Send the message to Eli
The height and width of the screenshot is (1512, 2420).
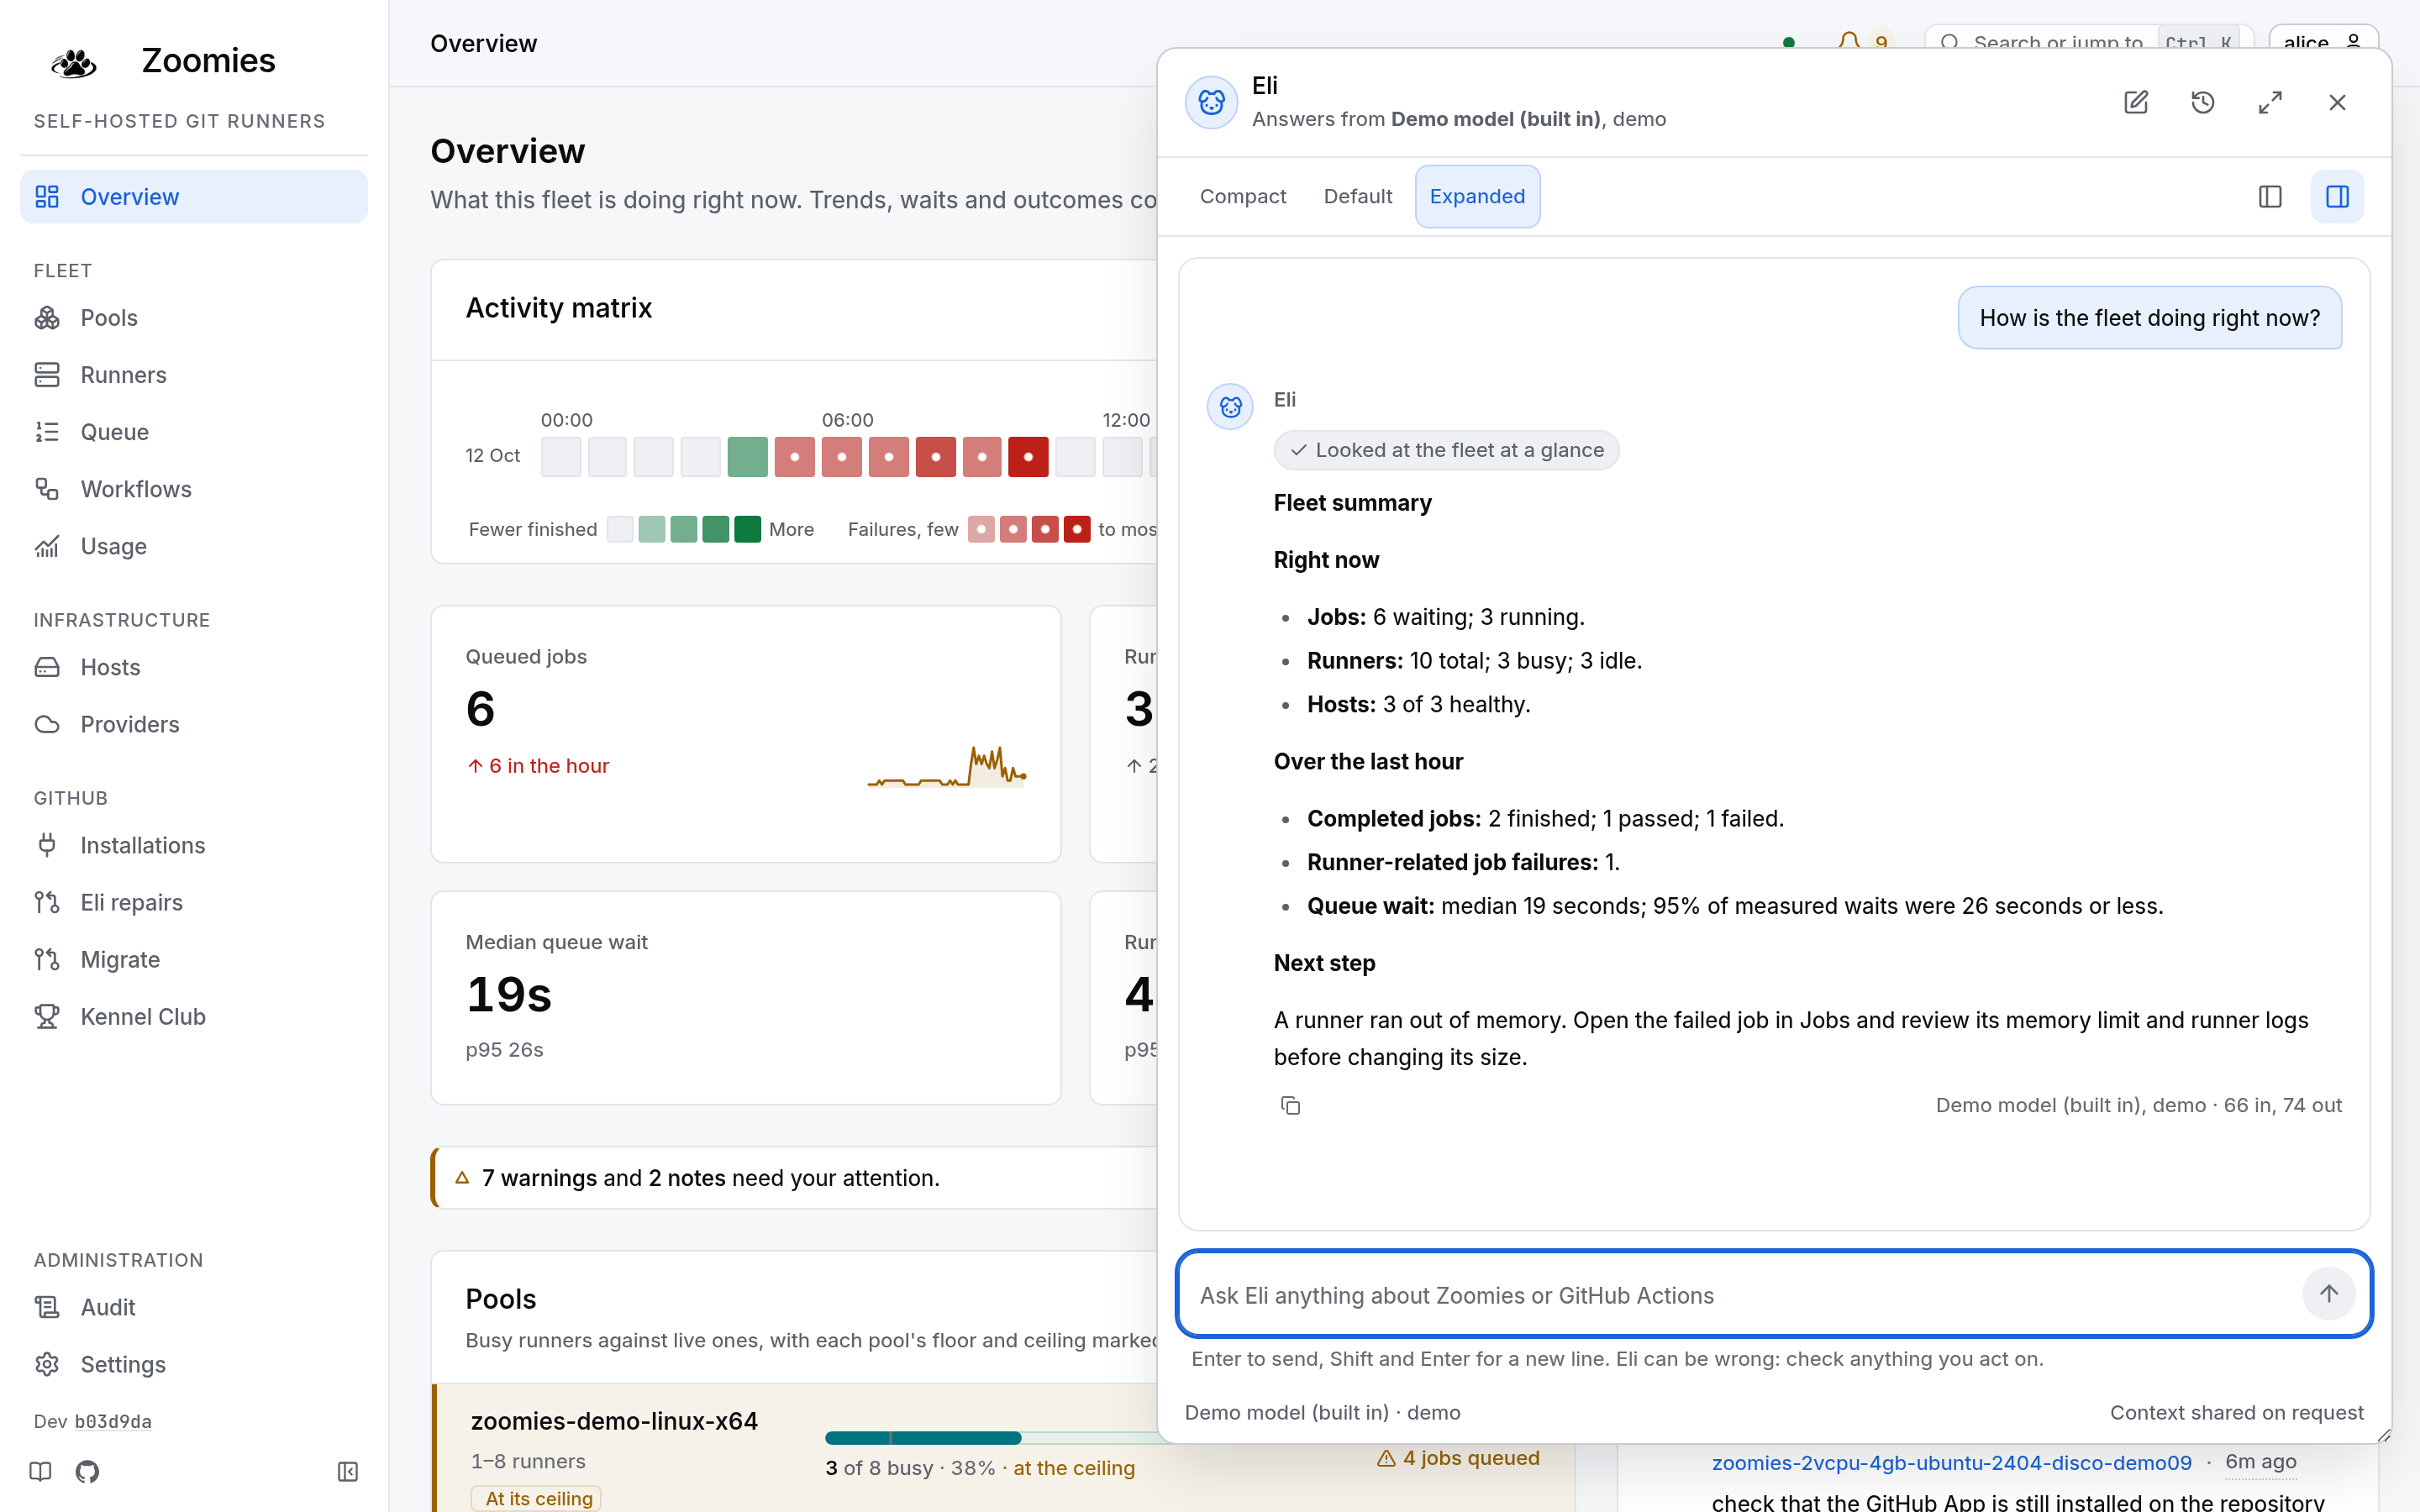coord(2328,1294)
